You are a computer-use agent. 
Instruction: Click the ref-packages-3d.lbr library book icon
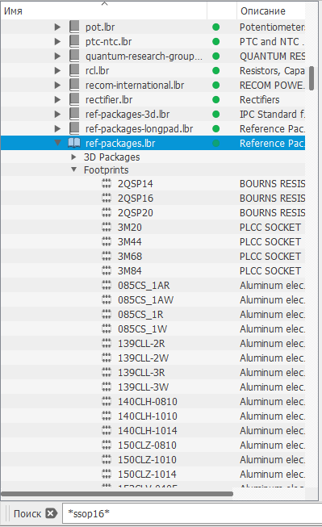(74, 114)
